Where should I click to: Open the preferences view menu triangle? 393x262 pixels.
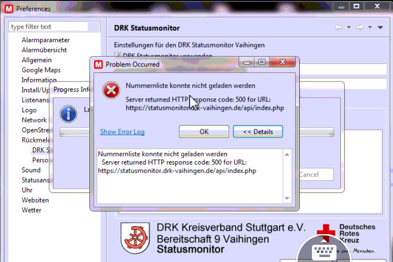pyautogui.click(x=380, y=27)
